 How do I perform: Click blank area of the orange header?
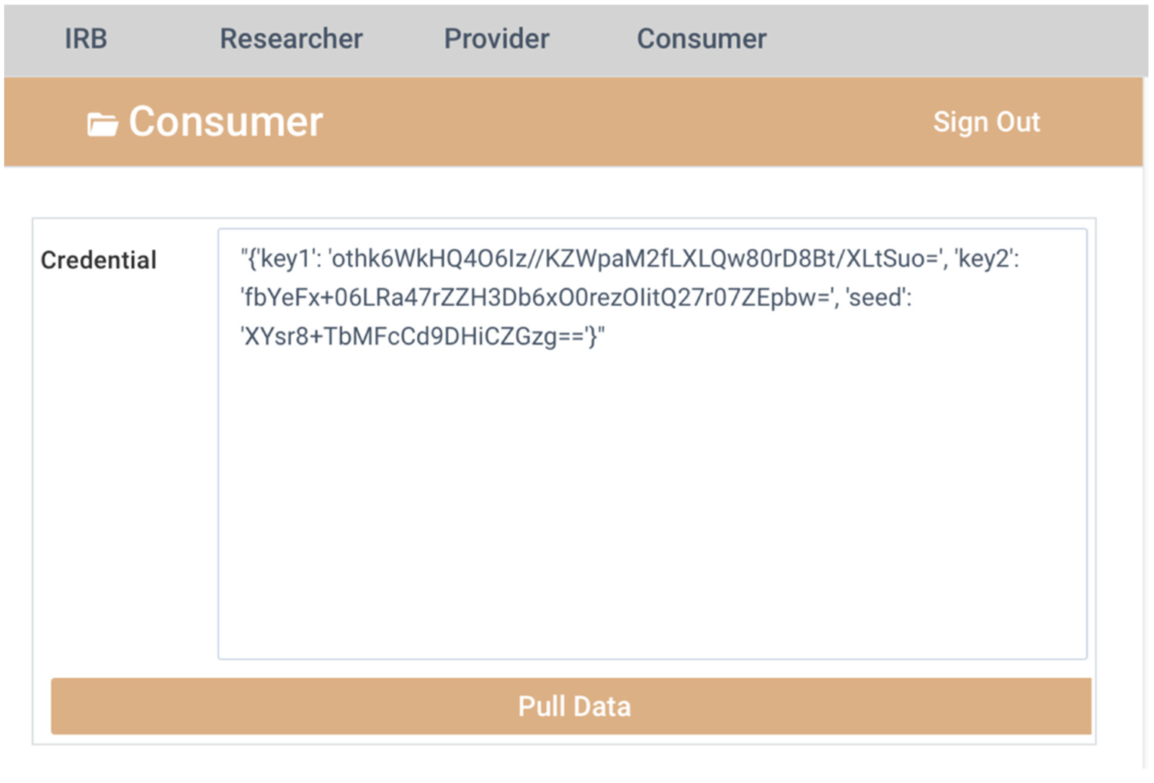596,122
